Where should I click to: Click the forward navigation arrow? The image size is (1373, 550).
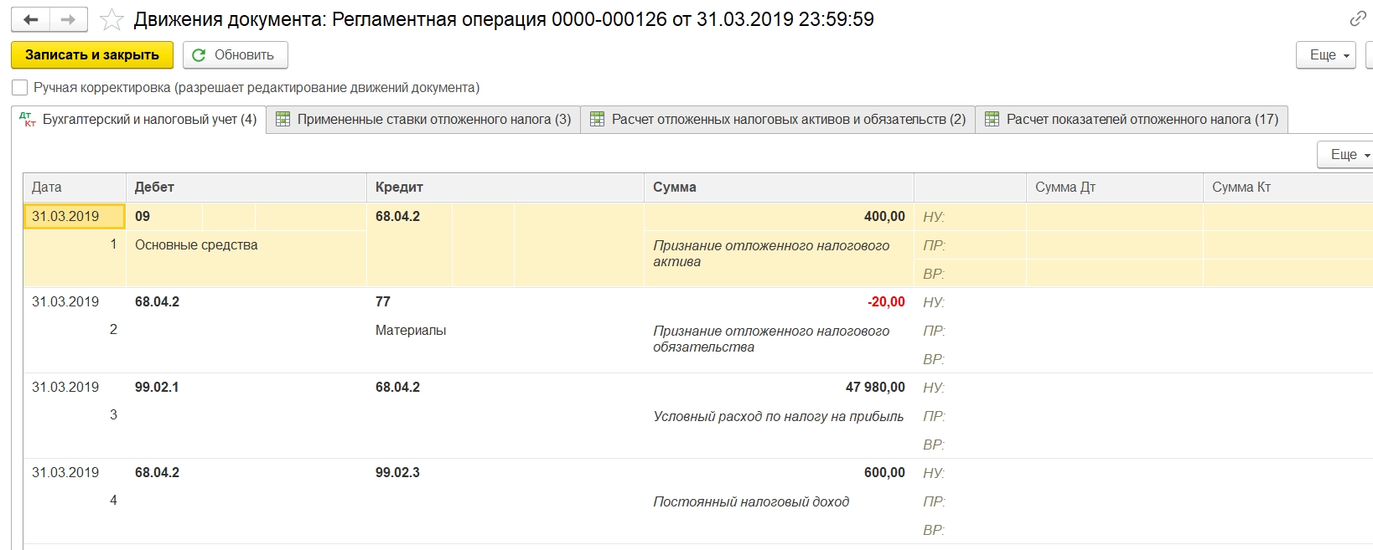(69, 19)
